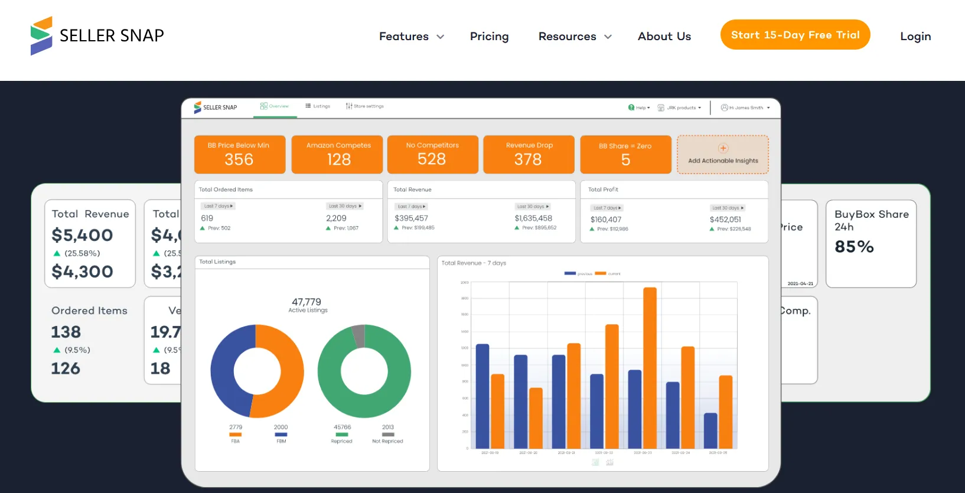Image resolution: width=965 pixels, height=493 pixels.
Task: Click the store icon beside JRK products
Action: pyautogui.click(x=661, y=107)
